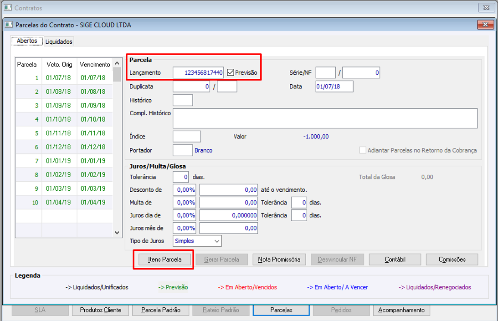This screenshot has width=498, height=321.
Task: Click Rateio Padrão in Contratos window
Action: pyautogui.click(x=221, y=310)
